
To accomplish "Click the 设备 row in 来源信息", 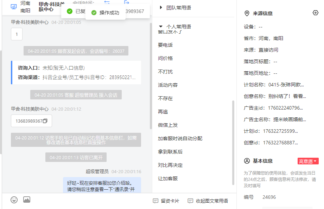I will coord(253,27).
